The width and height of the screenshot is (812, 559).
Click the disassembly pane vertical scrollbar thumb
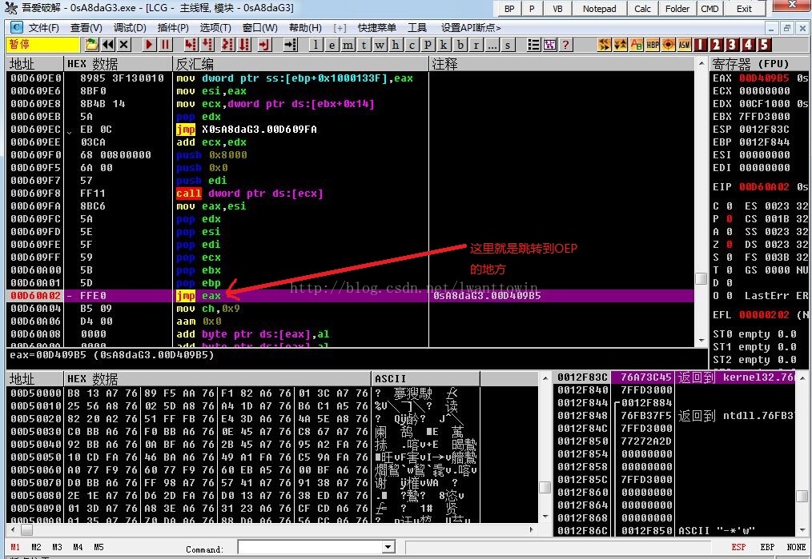point(701,279)
